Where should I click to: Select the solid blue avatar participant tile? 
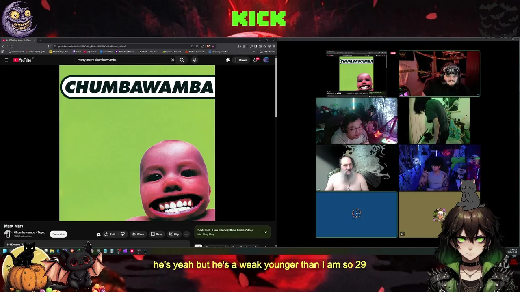[x=356, y=215]
